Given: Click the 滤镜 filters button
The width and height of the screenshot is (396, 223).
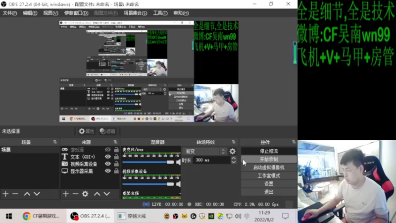Looking at the screenshot, I should [107, 131].
